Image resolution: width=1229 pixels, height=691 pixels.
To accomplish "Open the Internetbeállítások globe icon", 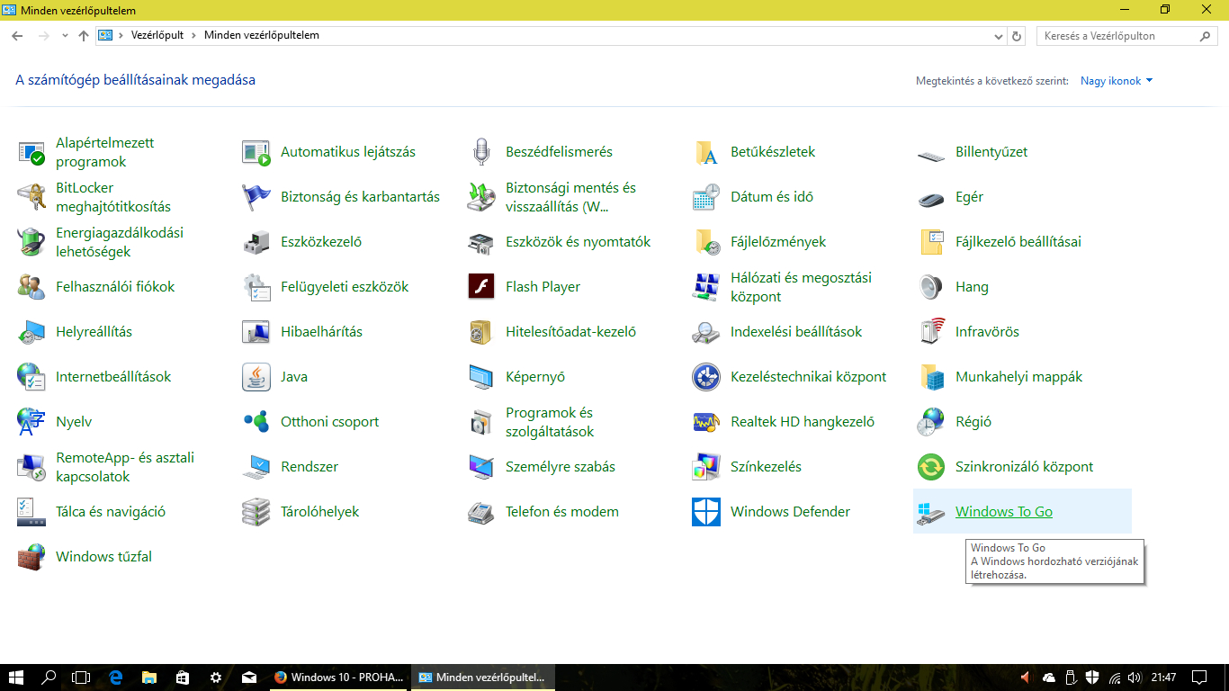I will pos(31,377).
